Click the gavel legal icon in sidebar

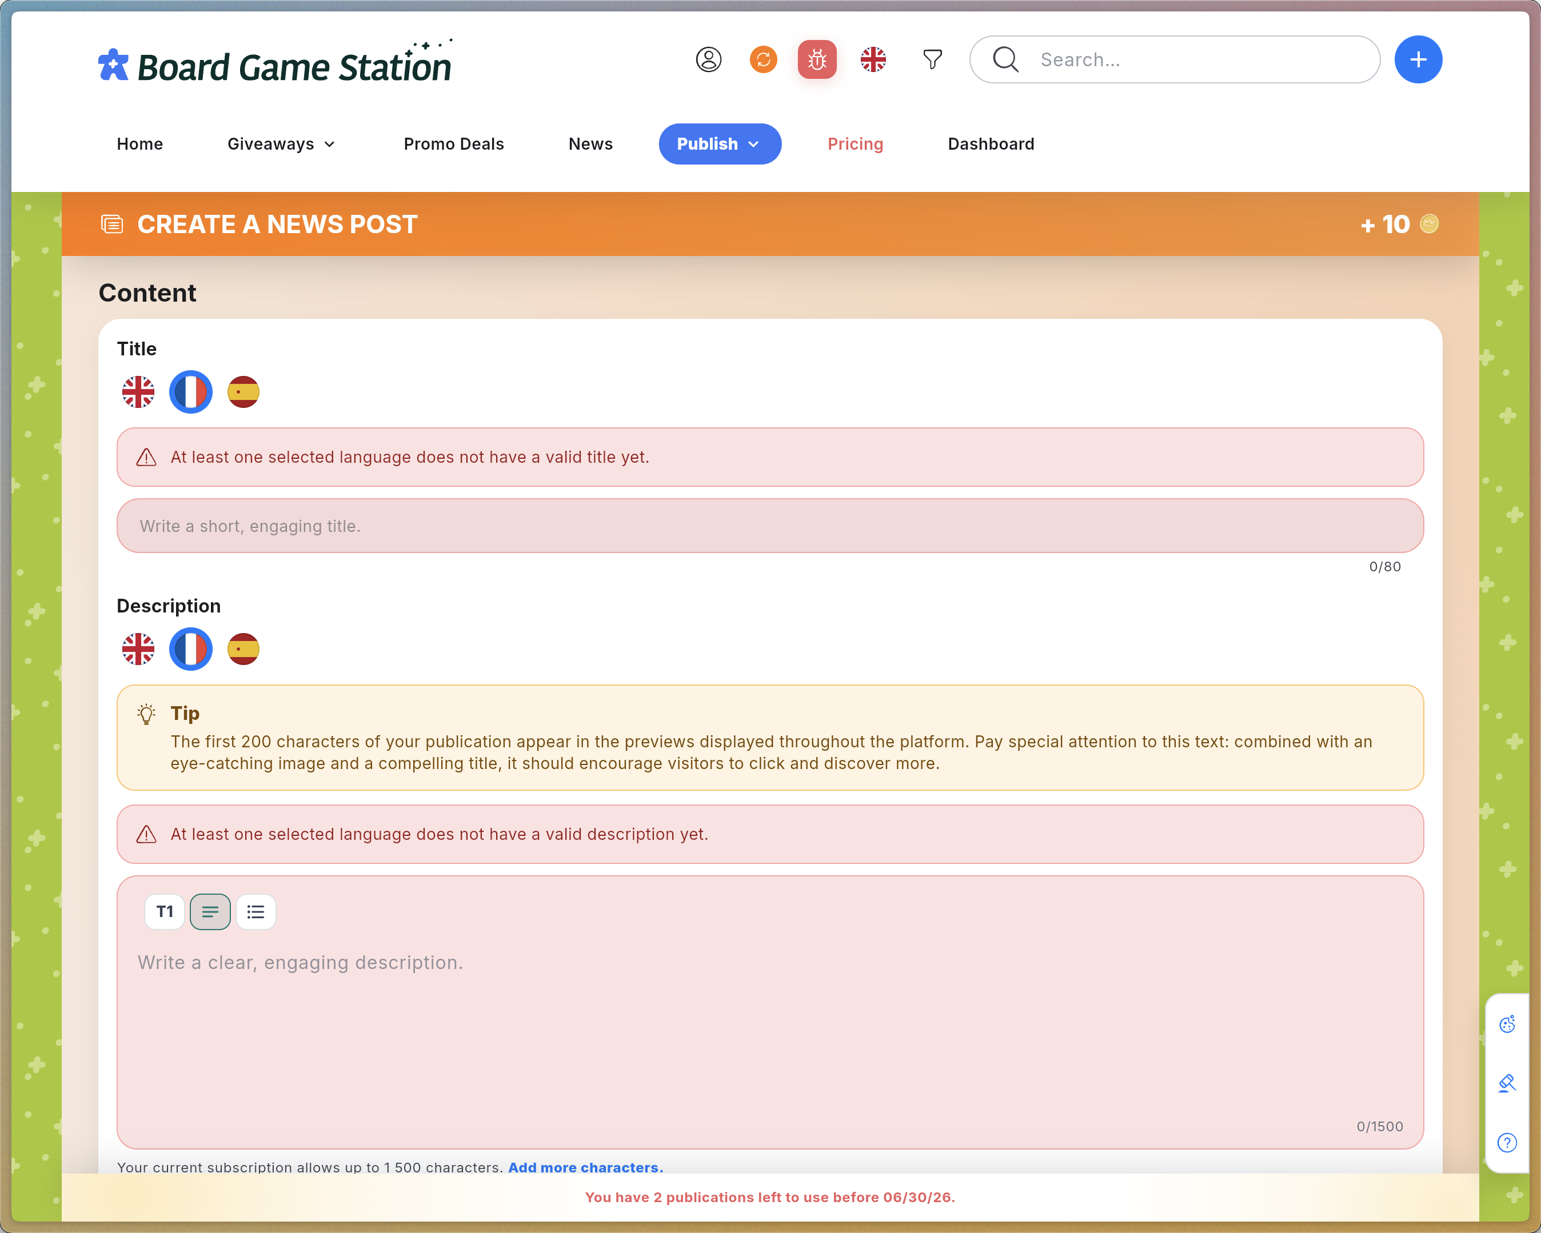pyautogui.click(x=1507, y=1084)
